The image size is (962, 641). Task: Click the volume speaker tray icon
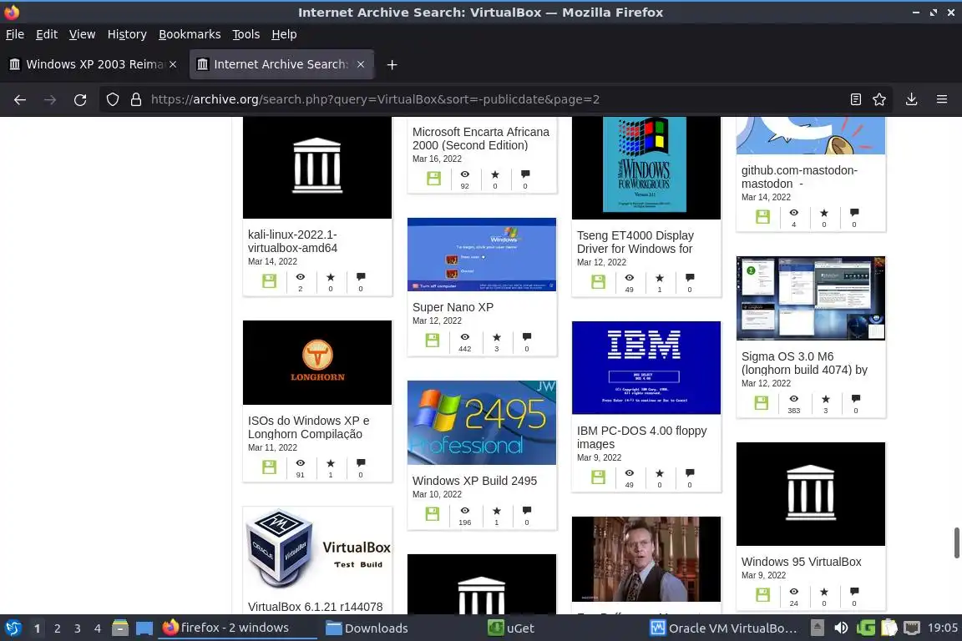coord(841,628)
